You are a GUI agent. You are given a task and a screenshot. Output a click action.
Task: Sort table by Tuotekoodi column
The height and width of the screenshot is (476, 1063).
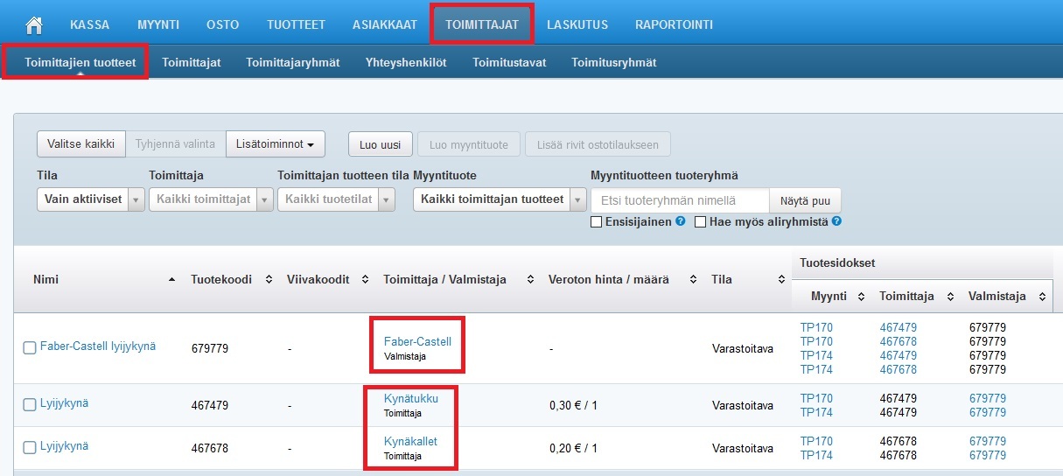pyautogui.click(x=269, y=280)
